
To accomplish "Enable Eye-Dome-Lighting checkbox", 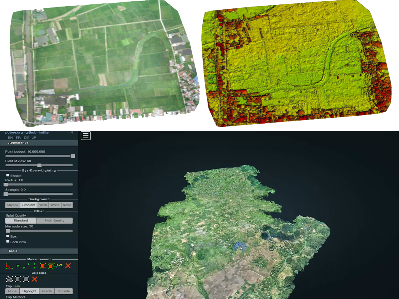I will [x=8, y=175].
